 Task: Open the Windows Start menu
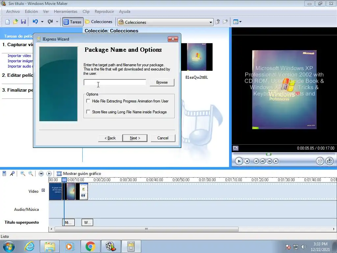(x=9, y=246)
